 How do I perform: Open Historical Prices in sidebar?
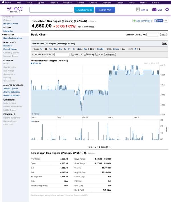11,24
